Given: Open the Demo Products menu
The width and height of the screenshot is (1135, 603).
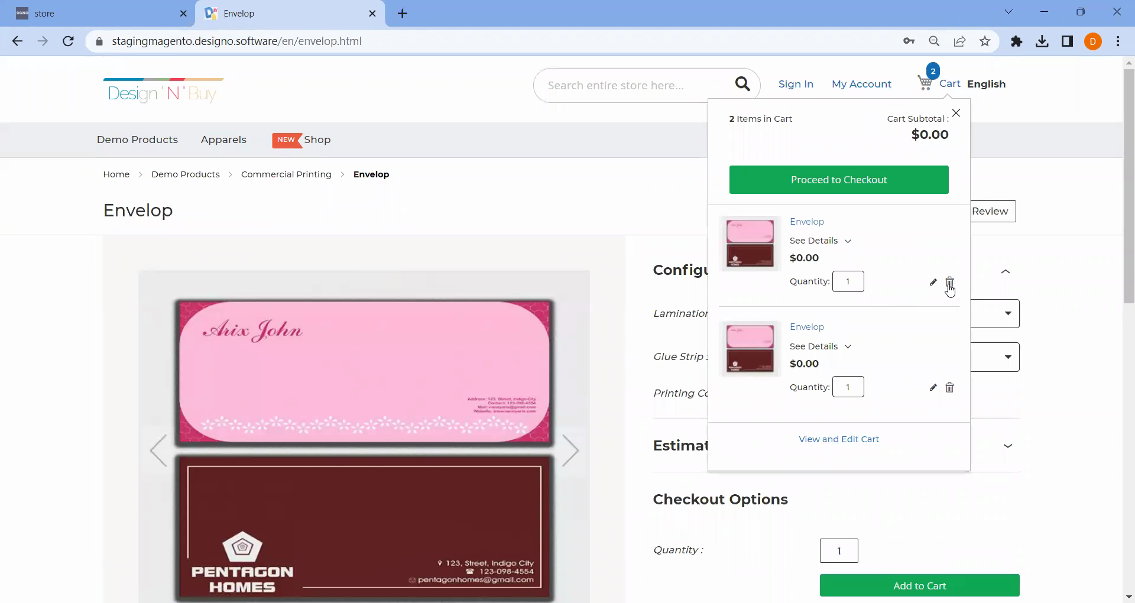Looking at the screenshot, I should tap(137, 140).
